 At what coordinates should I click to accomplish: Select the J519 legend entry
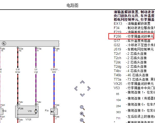[x=134, y=49]
